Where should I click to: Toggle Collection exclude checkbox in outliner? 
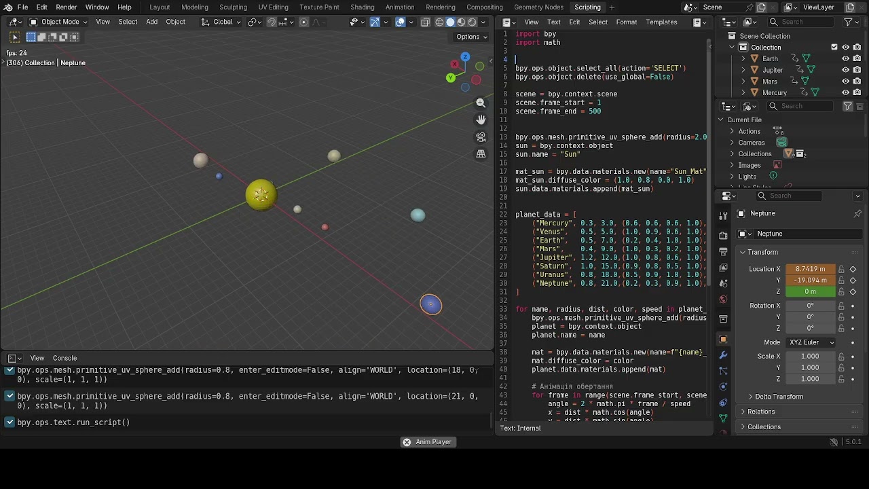click(834, 47)
